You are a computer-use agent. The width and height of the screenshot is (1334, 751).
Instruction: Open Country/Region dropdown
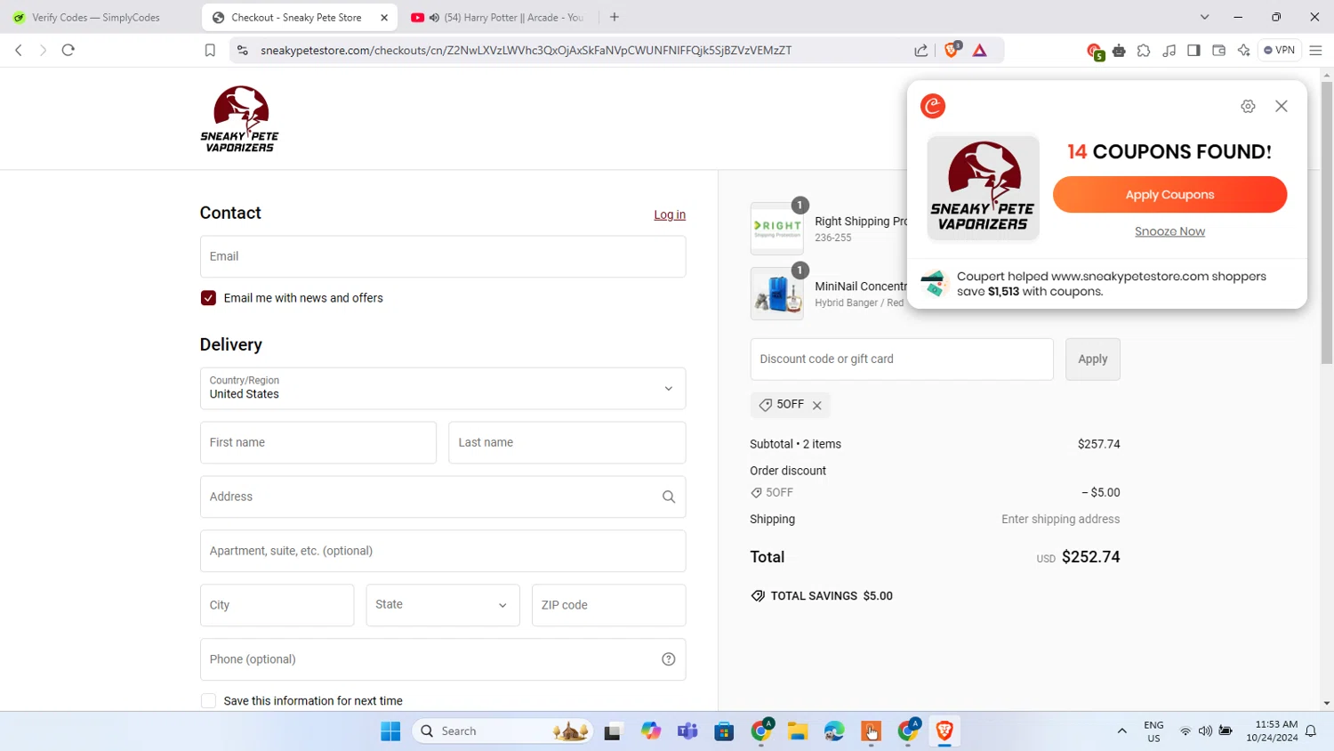point(443,388)
